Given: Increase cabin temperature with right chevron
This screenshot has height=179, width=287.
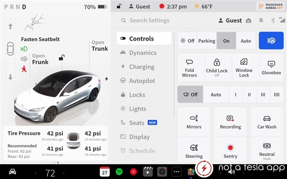Looking at the screenshot, I should pos(64,173).
